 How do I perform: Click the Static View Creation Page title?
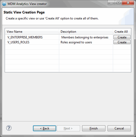click(x=24, y=12)
